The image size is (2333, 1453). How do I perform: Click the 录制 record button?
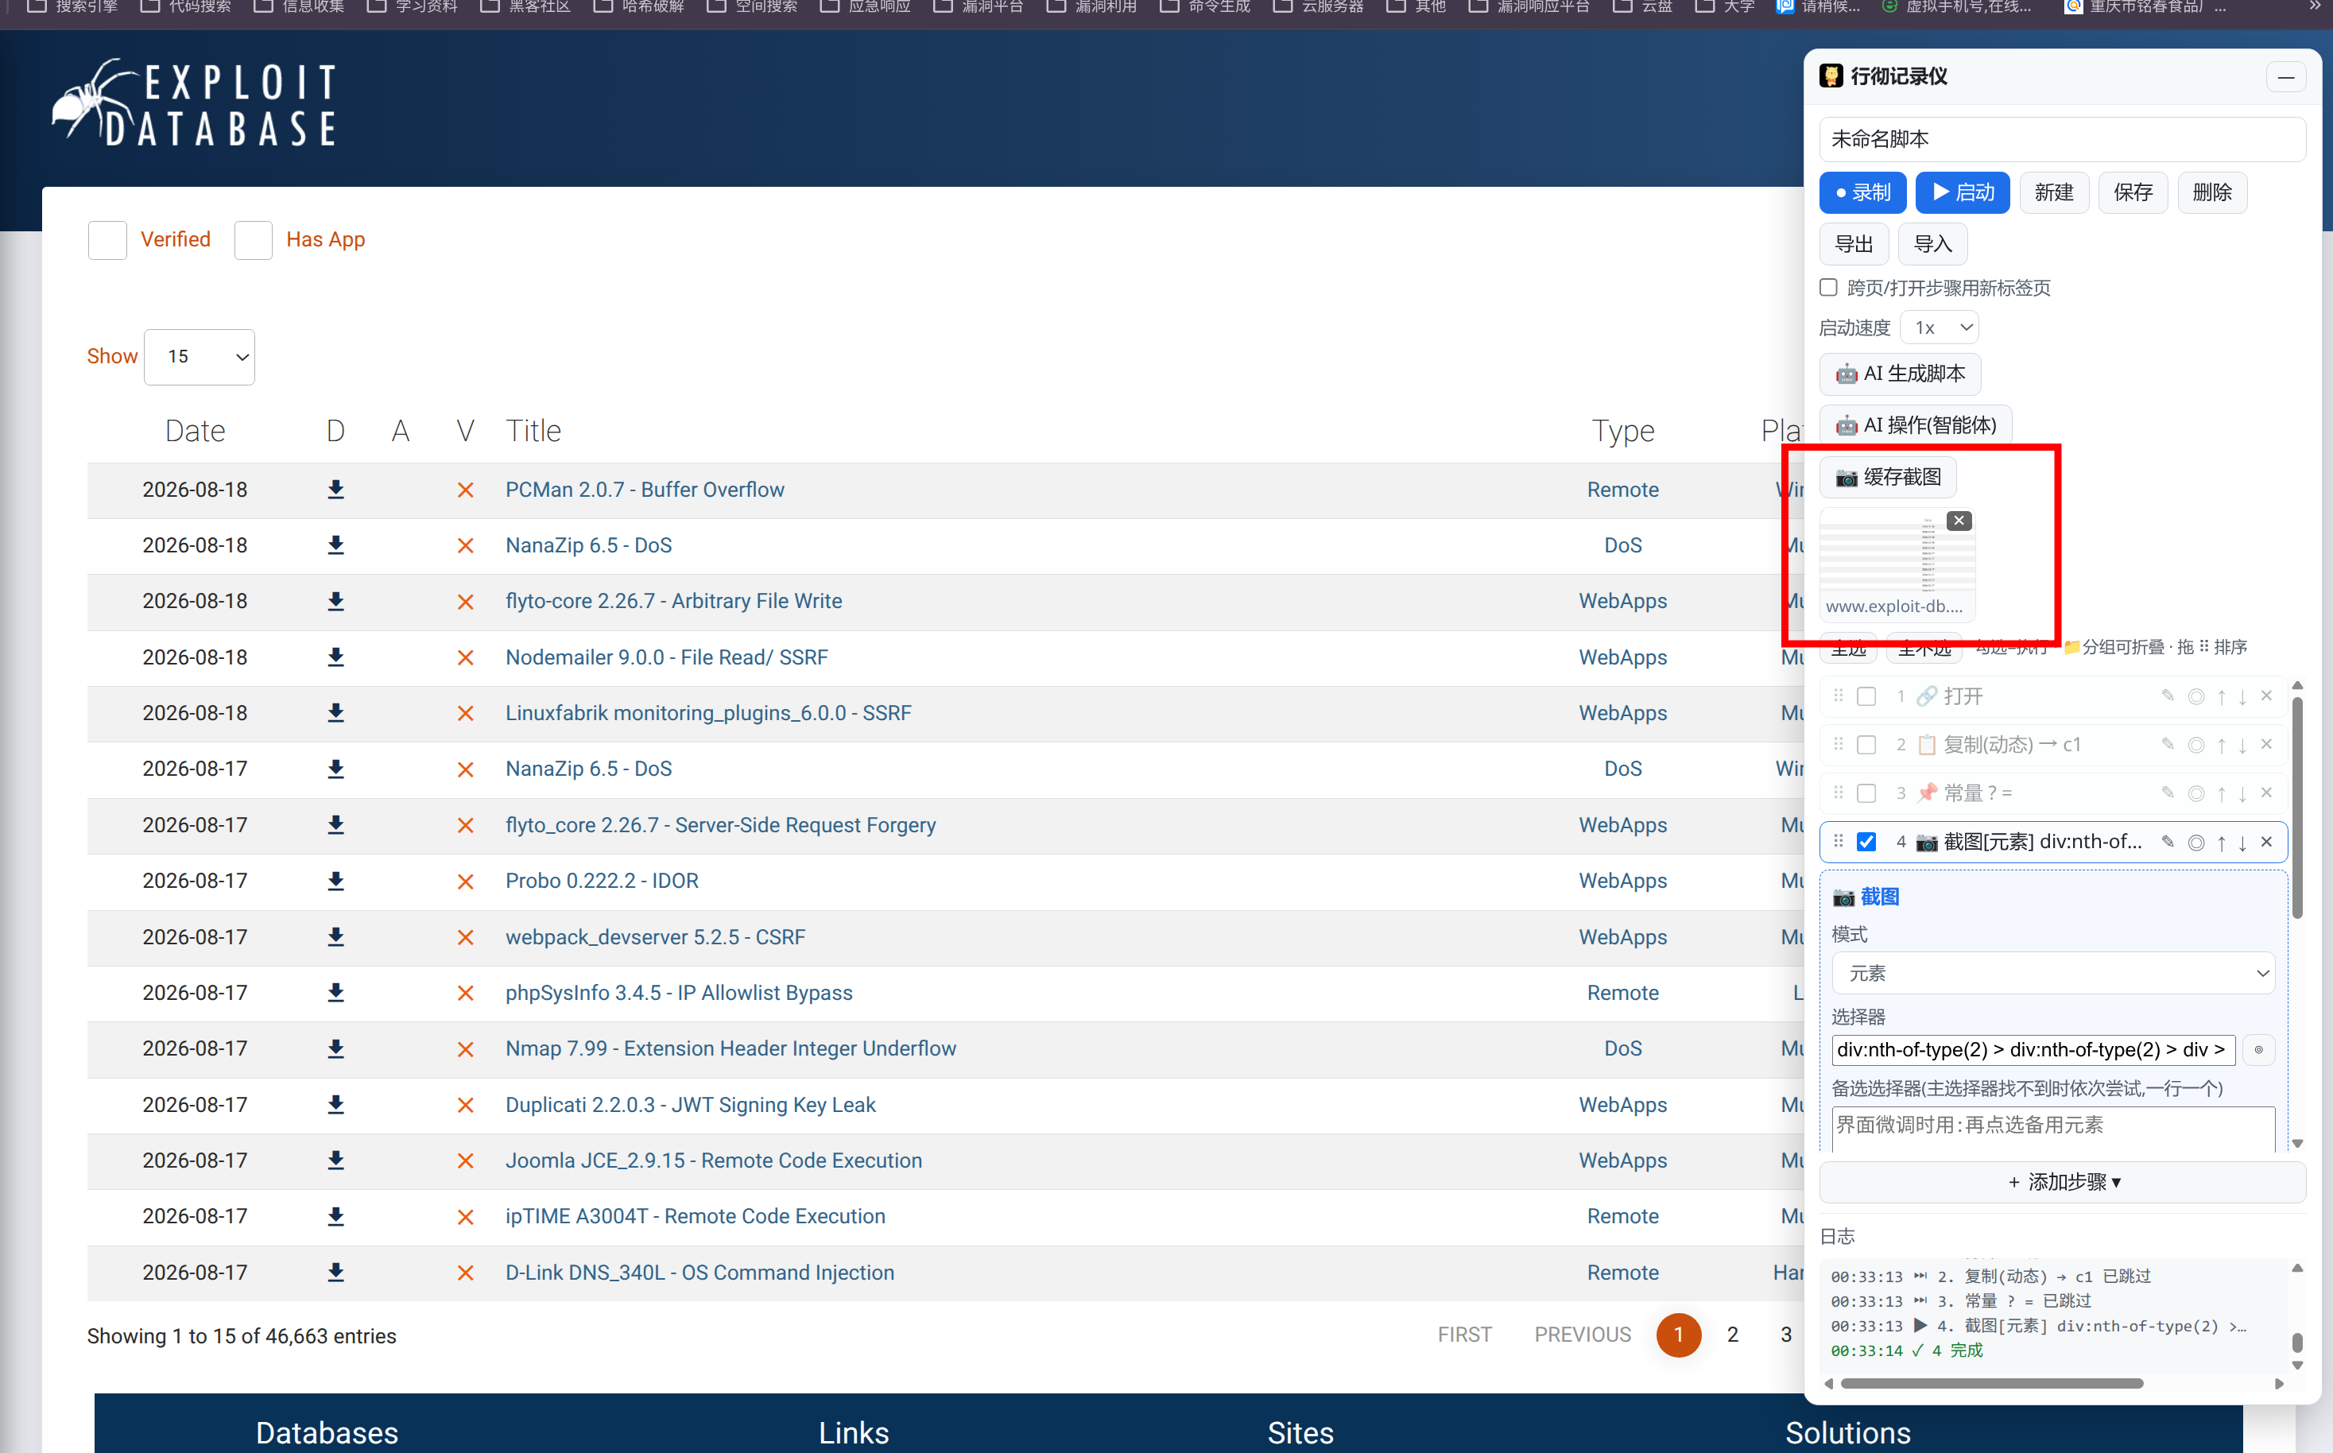click(1862, 193)
